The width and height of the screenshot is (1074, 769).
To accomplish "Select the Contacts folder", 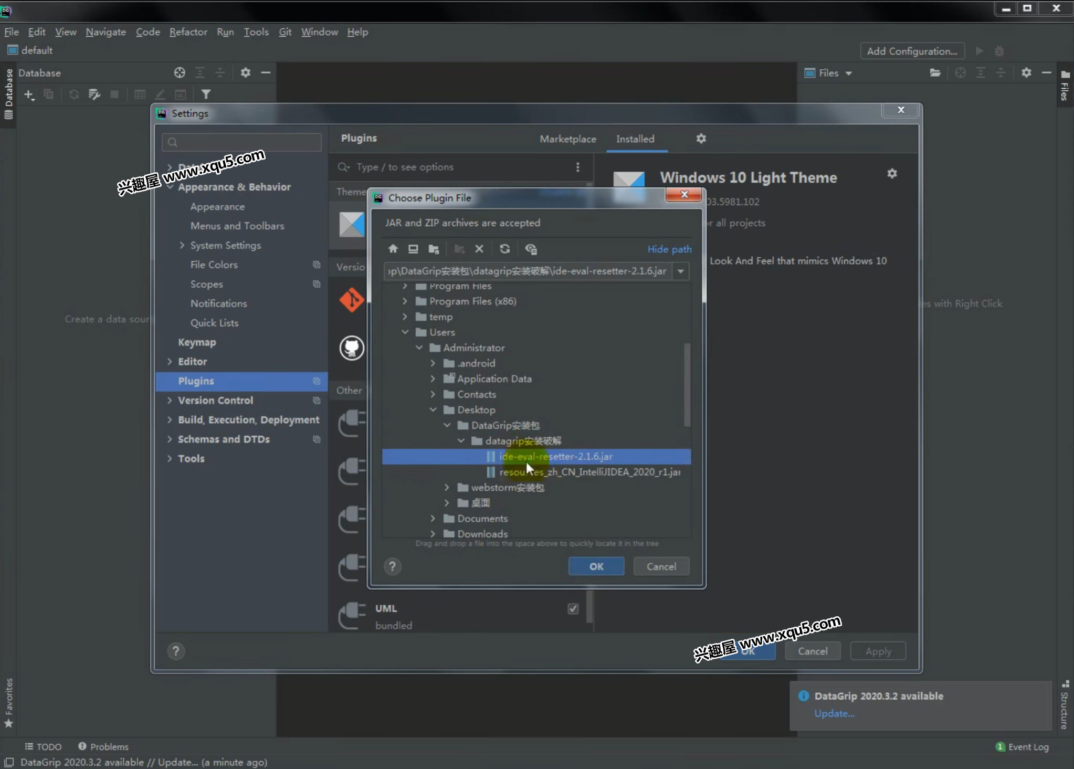I will [x=476, y=394].
